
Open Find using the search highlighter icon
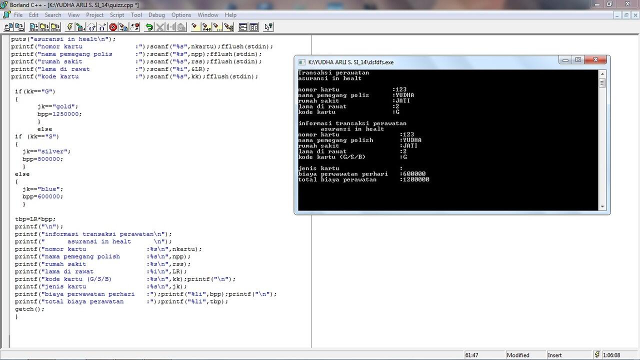(x=194, y=27)
